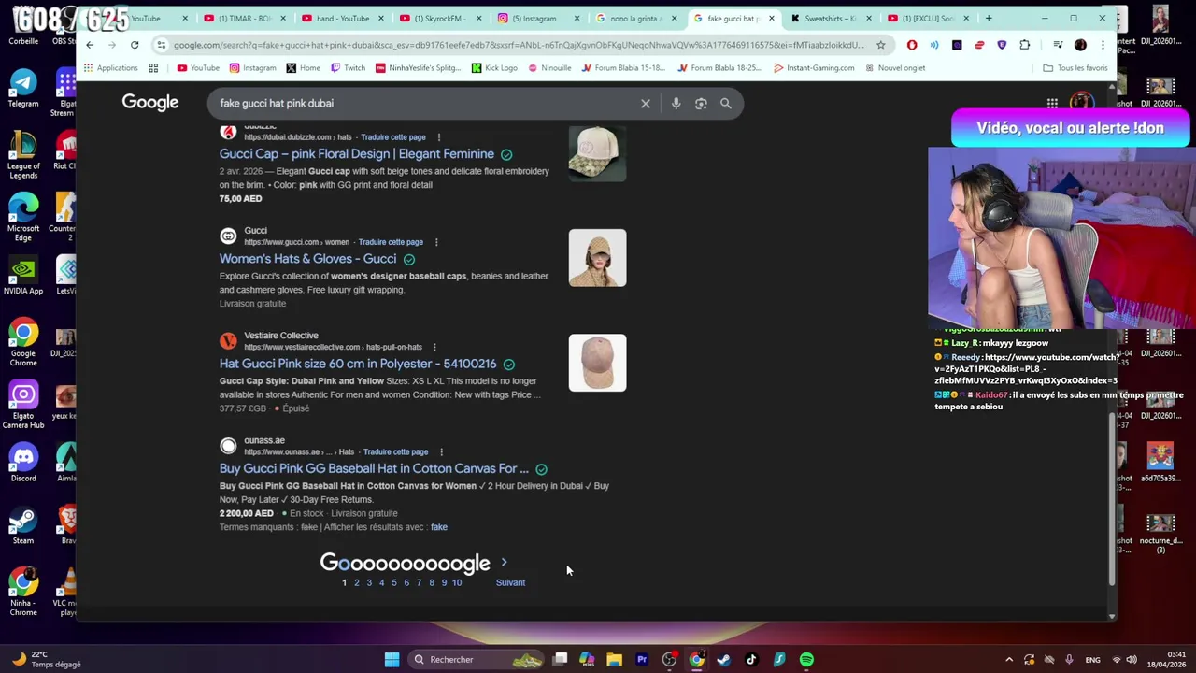Show results containing fake
This screenshot has width=1196, height=673.
point(438,527)
